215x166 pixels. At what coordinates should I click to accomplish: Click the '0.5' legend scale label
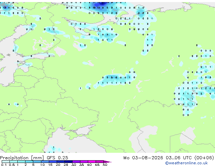coord(12,165)
